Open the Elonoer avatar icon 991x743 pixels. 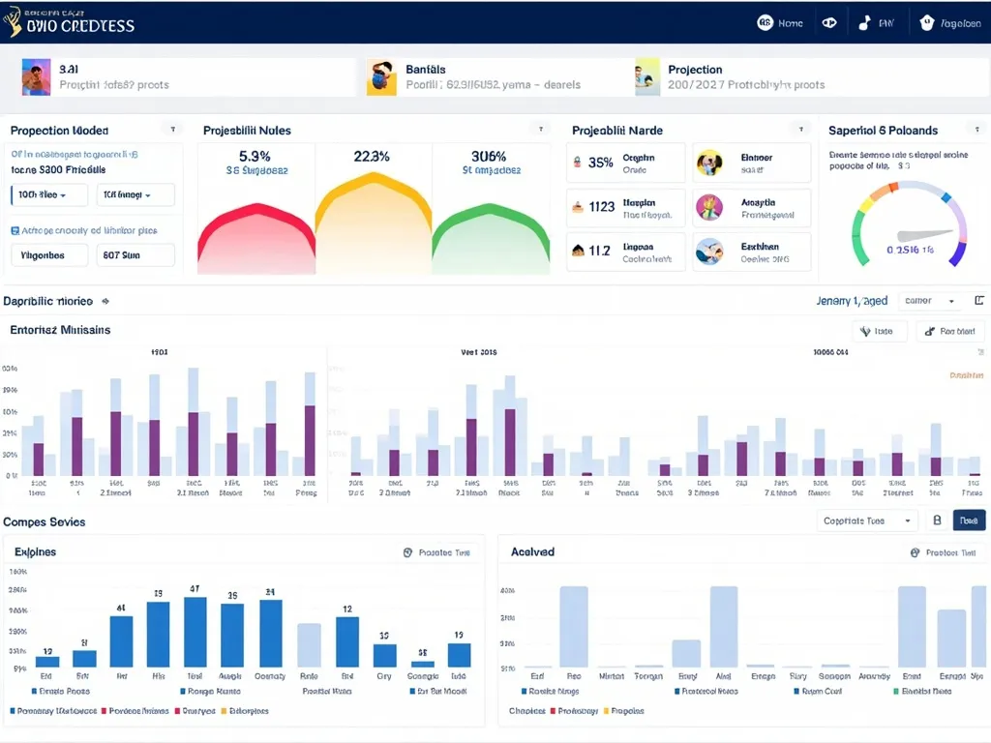(x=709, y=163)
